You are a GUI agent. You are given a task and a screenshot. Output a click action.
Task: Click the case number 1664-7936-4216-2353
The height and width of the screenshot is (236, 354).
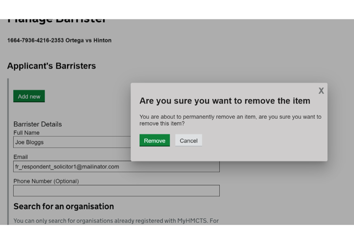tap(35, 40)
